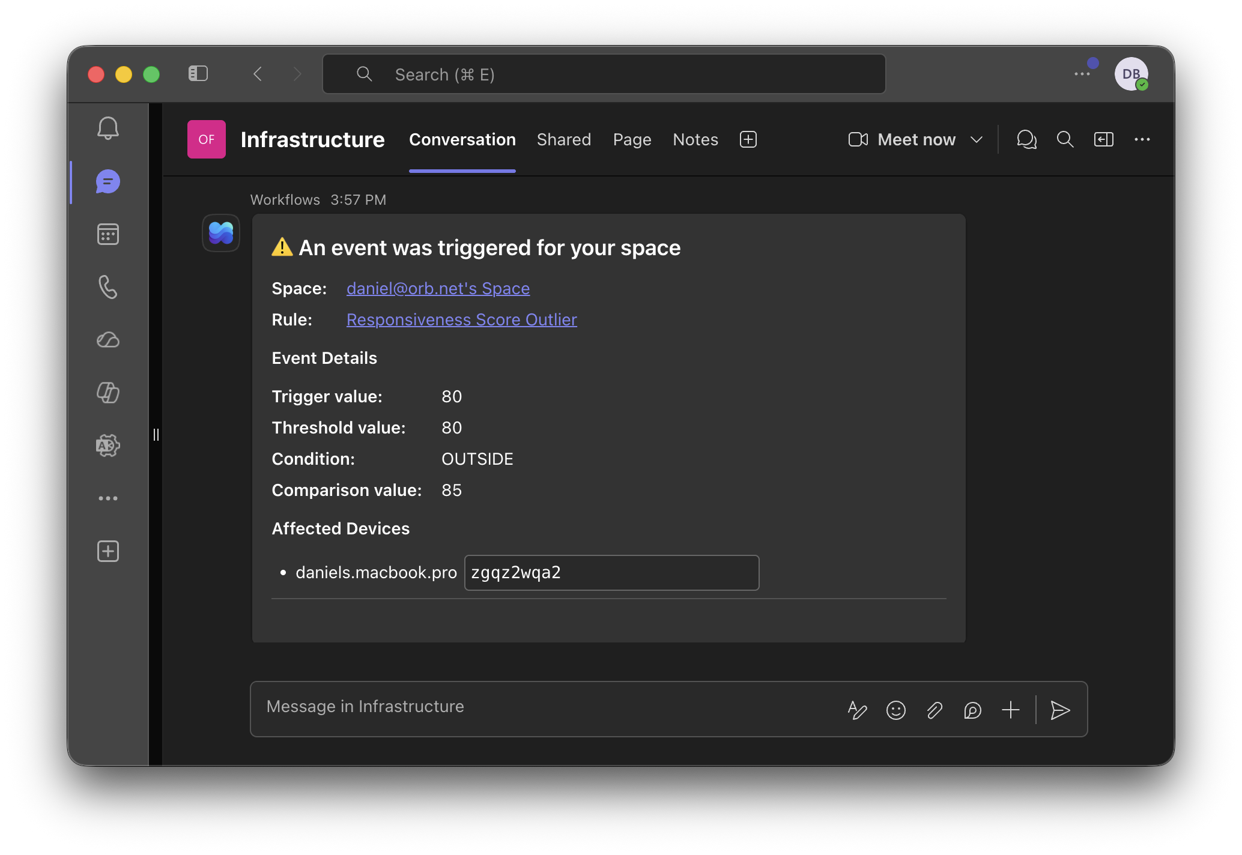The height and width of the screenshot is (855, 1242).
Task: Open the Copilot icon in sidebar
Action: [x=108, y=393]
